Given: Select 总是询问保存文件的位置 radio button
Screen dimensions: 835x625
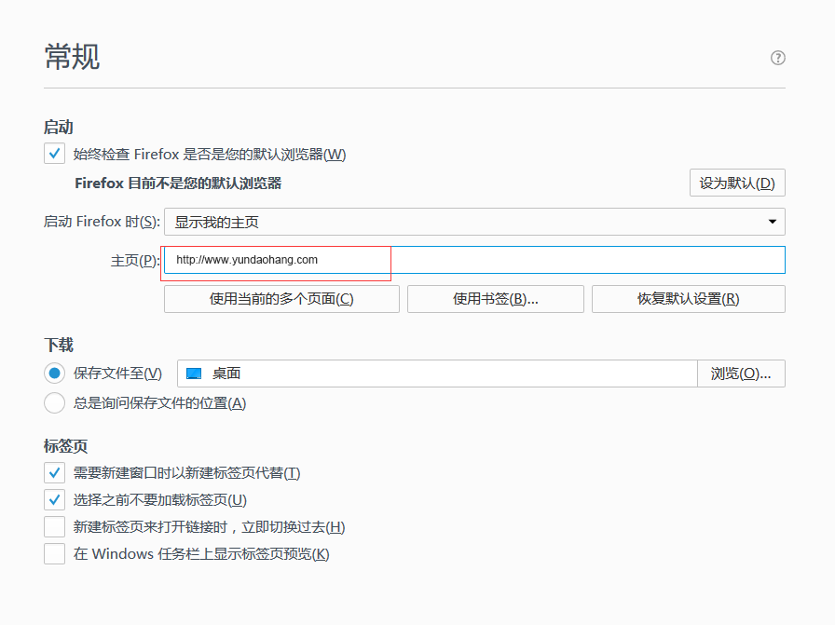Looking at the screenshot, I should coord(54,403).
